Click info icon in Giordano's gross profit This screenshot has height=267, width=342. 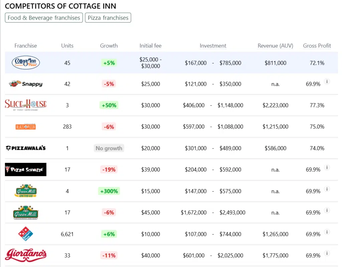coord(327,253)
